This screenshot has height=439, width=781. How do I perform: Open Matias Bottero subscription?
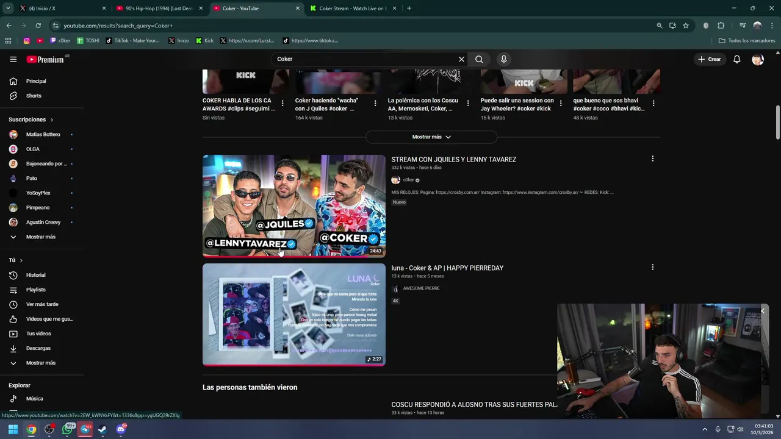pos(43,134)
